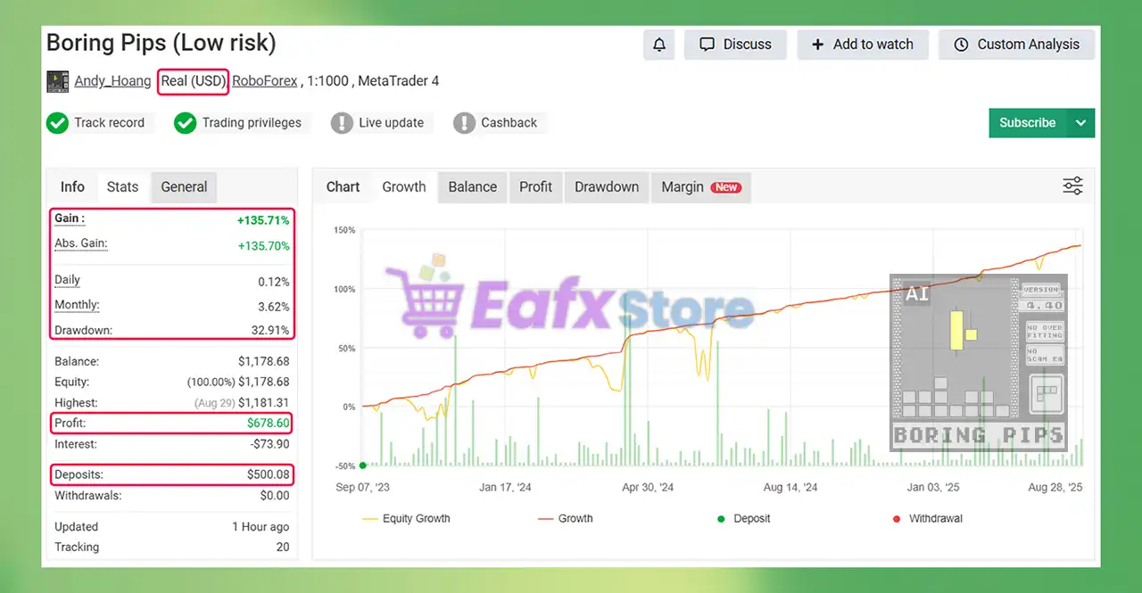Viewport: 1142px width, 593px height.
Task: Switch to the Stats tab
Action: click(x=122, y=187)
